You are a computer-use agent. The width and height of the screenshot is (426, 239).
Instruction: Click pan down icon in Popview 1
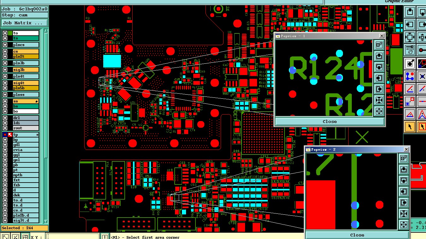[379, 67]
